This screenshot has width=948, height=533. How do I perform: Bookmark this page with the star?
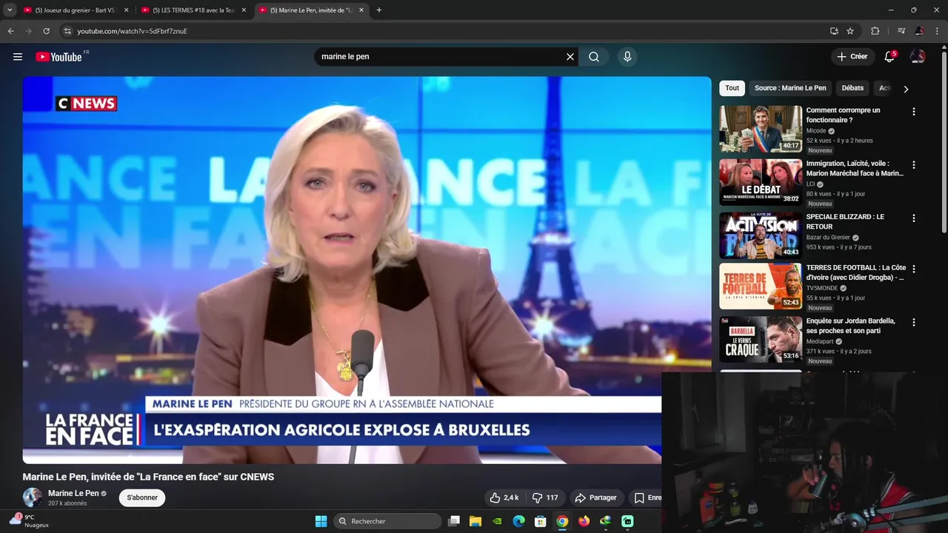point(850,31)
